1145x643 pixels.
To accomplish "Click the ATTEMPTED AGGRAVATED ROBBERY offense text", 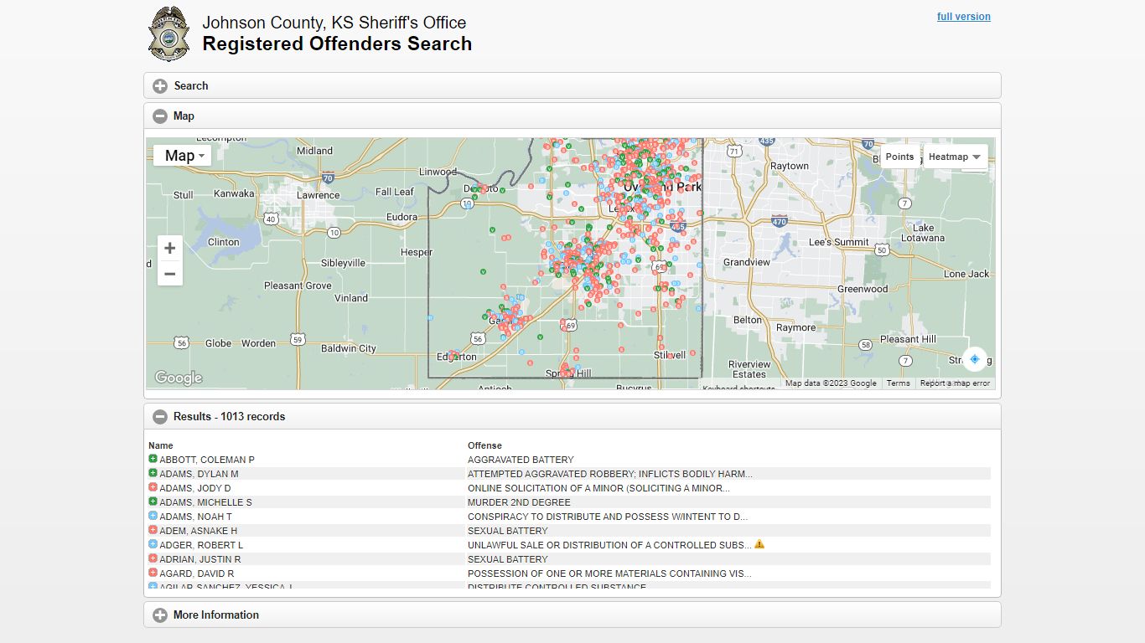I will click(x=610, y=474).
